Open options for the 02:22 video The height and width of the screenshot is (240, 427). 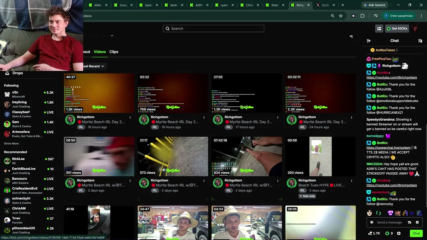204,117
